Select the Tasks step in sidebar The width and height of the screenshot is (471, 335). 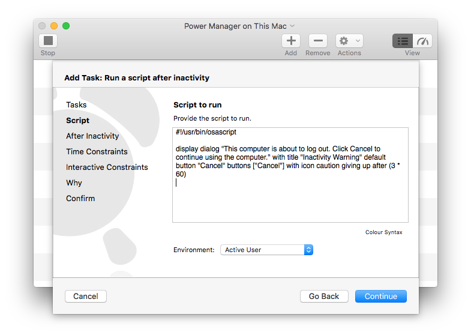[76, 104]
